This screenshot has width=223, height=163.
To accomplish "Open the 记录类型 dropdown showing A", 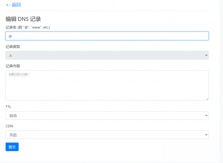I will [107, 55].
